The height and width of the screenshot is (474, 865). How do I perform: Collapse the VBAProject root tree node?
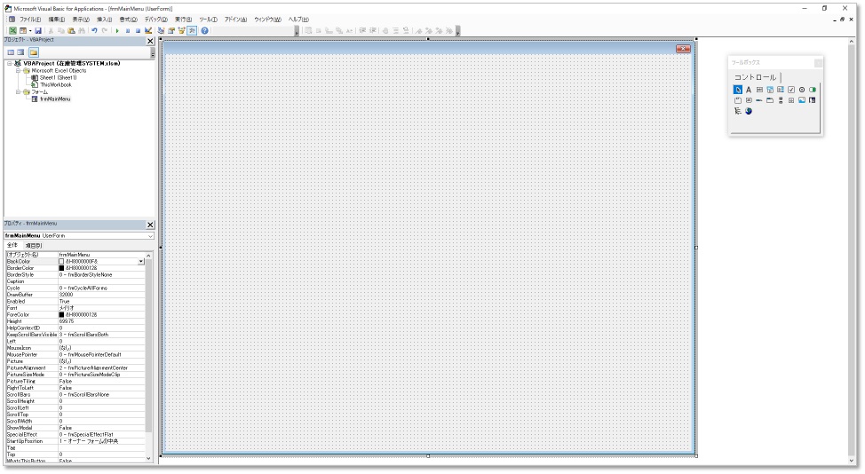tap(10, 63)
